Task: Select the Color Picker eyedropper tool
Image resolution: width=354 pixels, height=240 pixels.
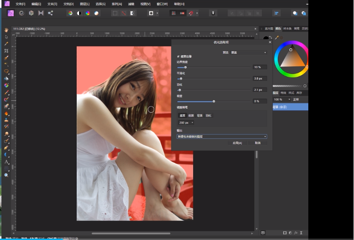Action: click(6, 44)
